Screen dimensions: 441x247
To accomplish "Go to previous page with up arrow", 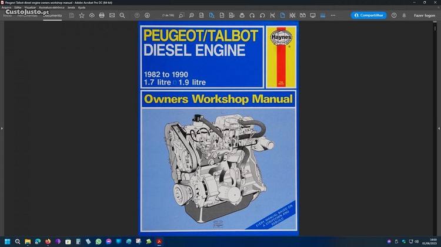I will [137, 15].
